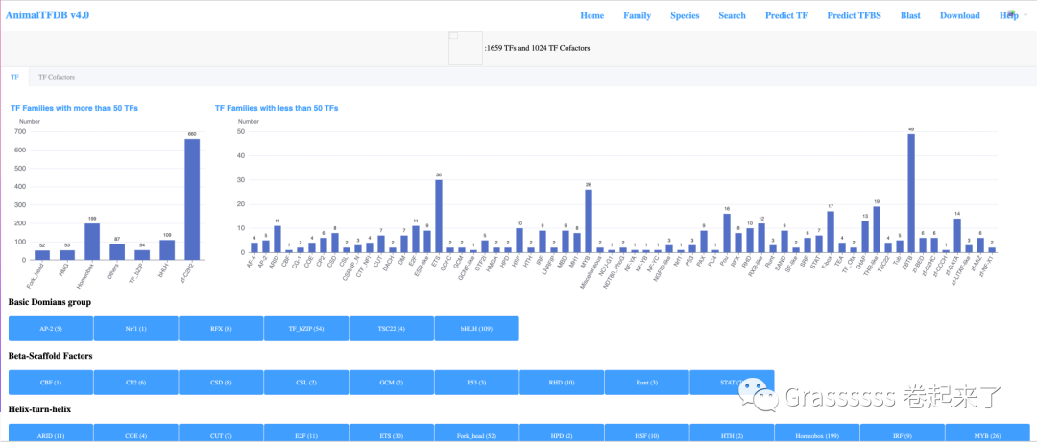Open the TSC22 (4) family button

coord(392,328)
